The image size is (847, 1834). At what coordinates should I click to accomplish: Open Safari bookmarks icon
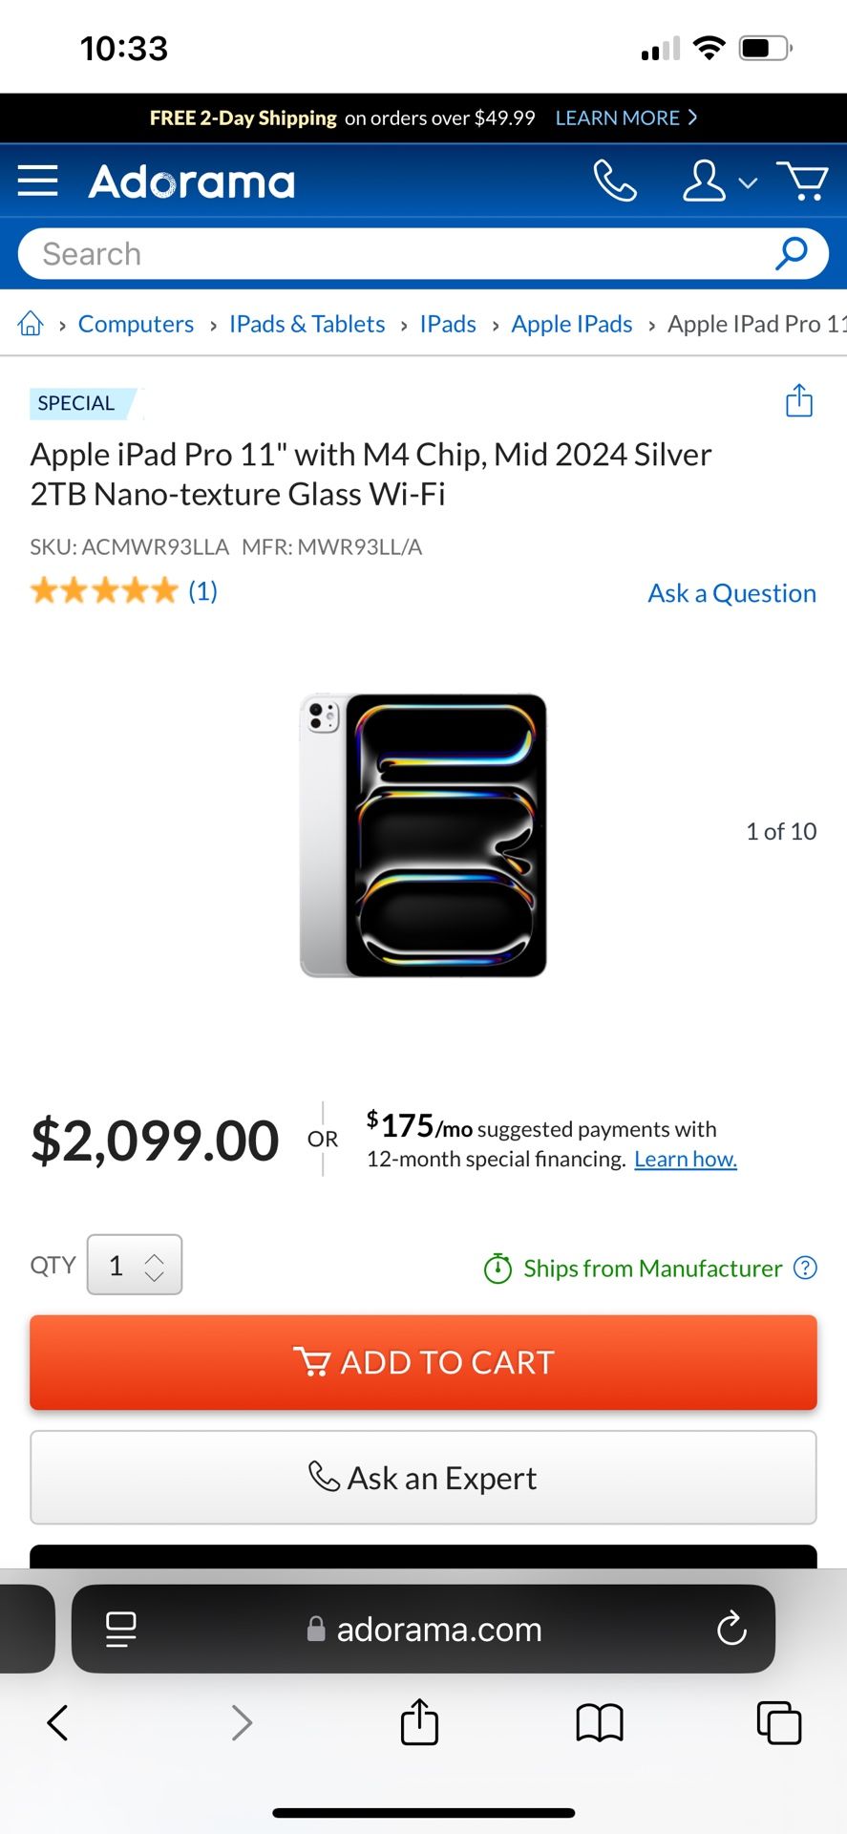tap(600, 1723)
